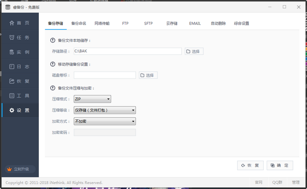
Task: Open the SFTP tab
Action: point(149,23)
